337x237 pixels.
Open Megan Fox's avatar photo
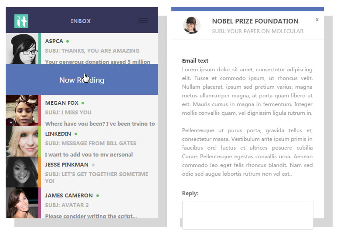(22, 110)
